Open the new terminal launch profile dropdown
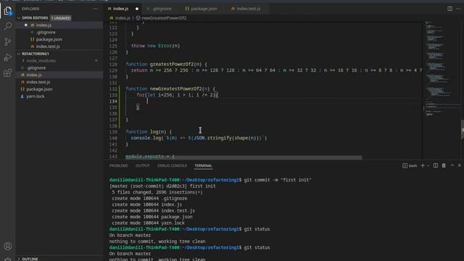Viewport: 464px width, 261px height. pos(428,166)
